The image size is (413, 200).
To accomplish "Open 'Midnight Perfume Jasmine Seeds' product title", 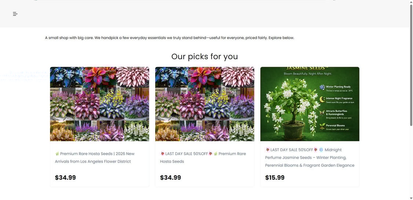I will tap(310, 157).
